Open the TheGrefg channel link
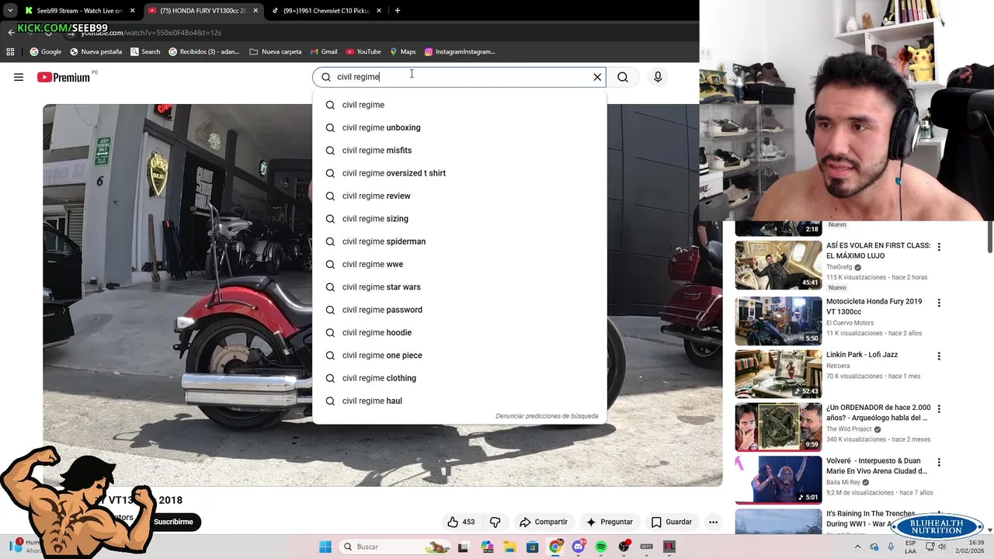The width and height of the screenshot is (994, 559). 839,267
